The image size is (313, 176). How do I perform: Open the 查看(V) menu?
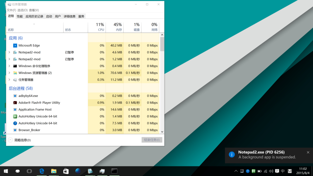tap(34, 10)
